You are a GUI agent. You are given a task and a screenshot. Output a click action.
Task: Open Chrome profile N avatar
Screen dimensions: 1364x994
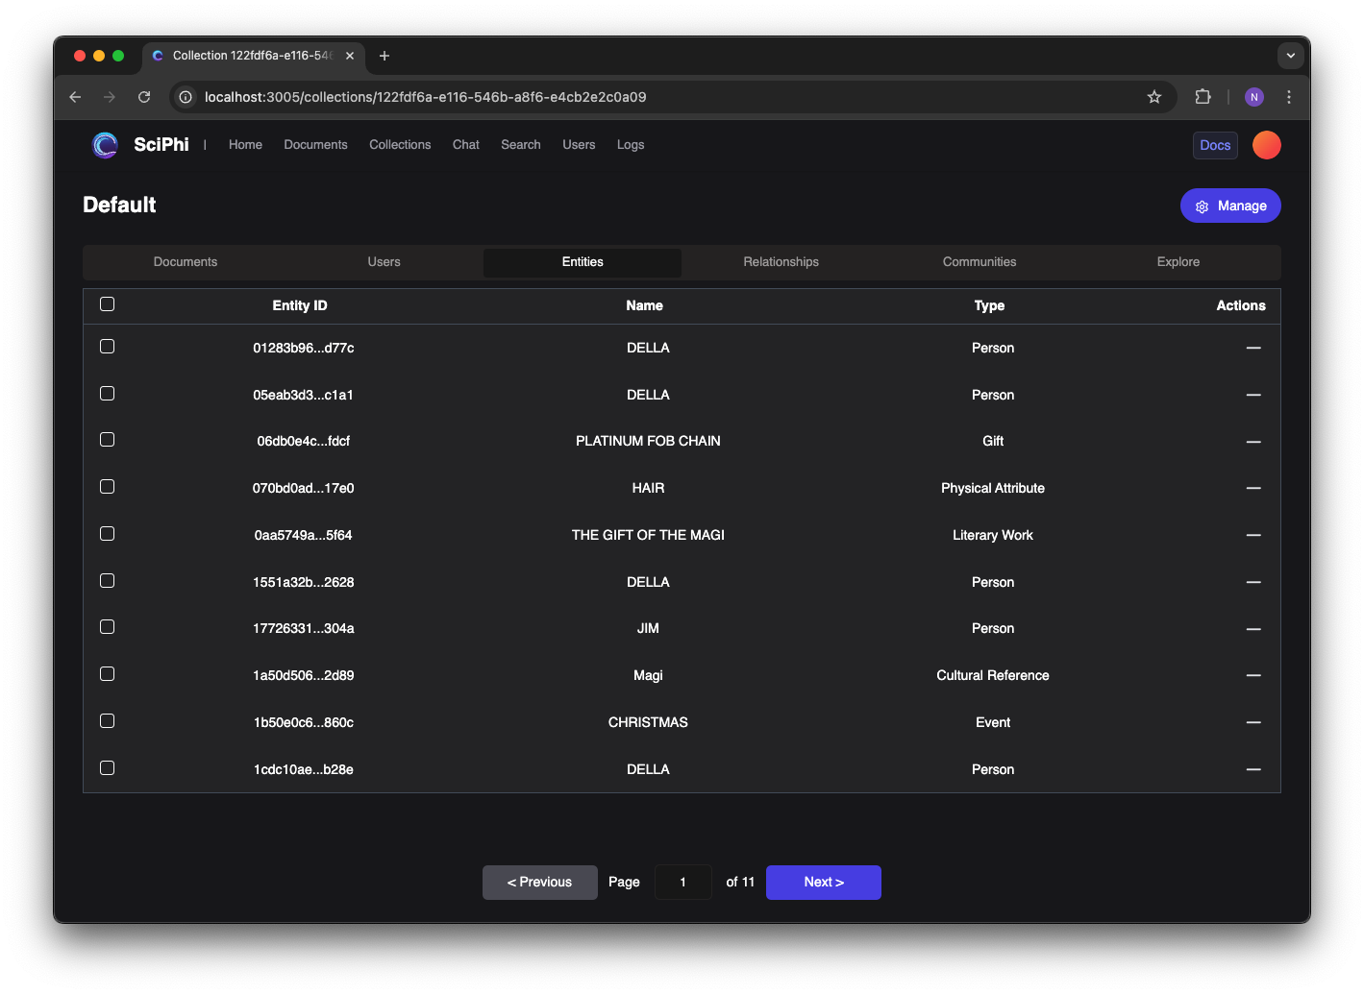(x=1254, y=97)
